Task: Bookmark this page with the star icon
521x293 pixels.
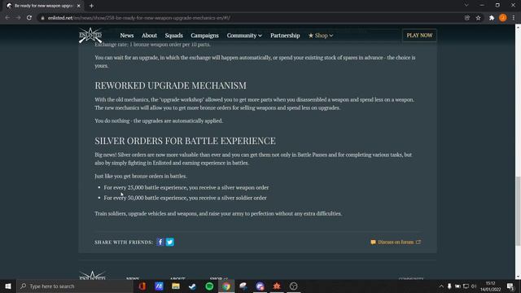Action: pyautogui.click(x=478, y=18)
